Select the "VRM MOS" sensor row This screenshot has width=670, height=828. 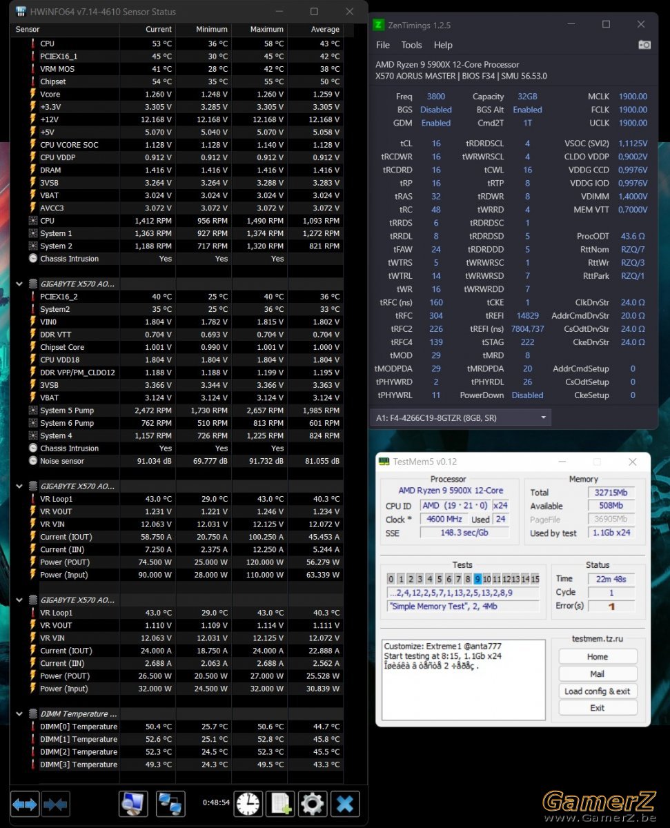pos(178,69)
